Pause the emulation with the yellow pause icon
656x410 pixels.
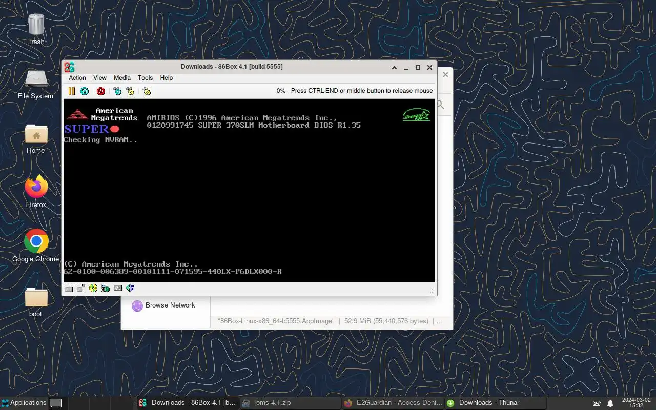(x=72, y=91)
